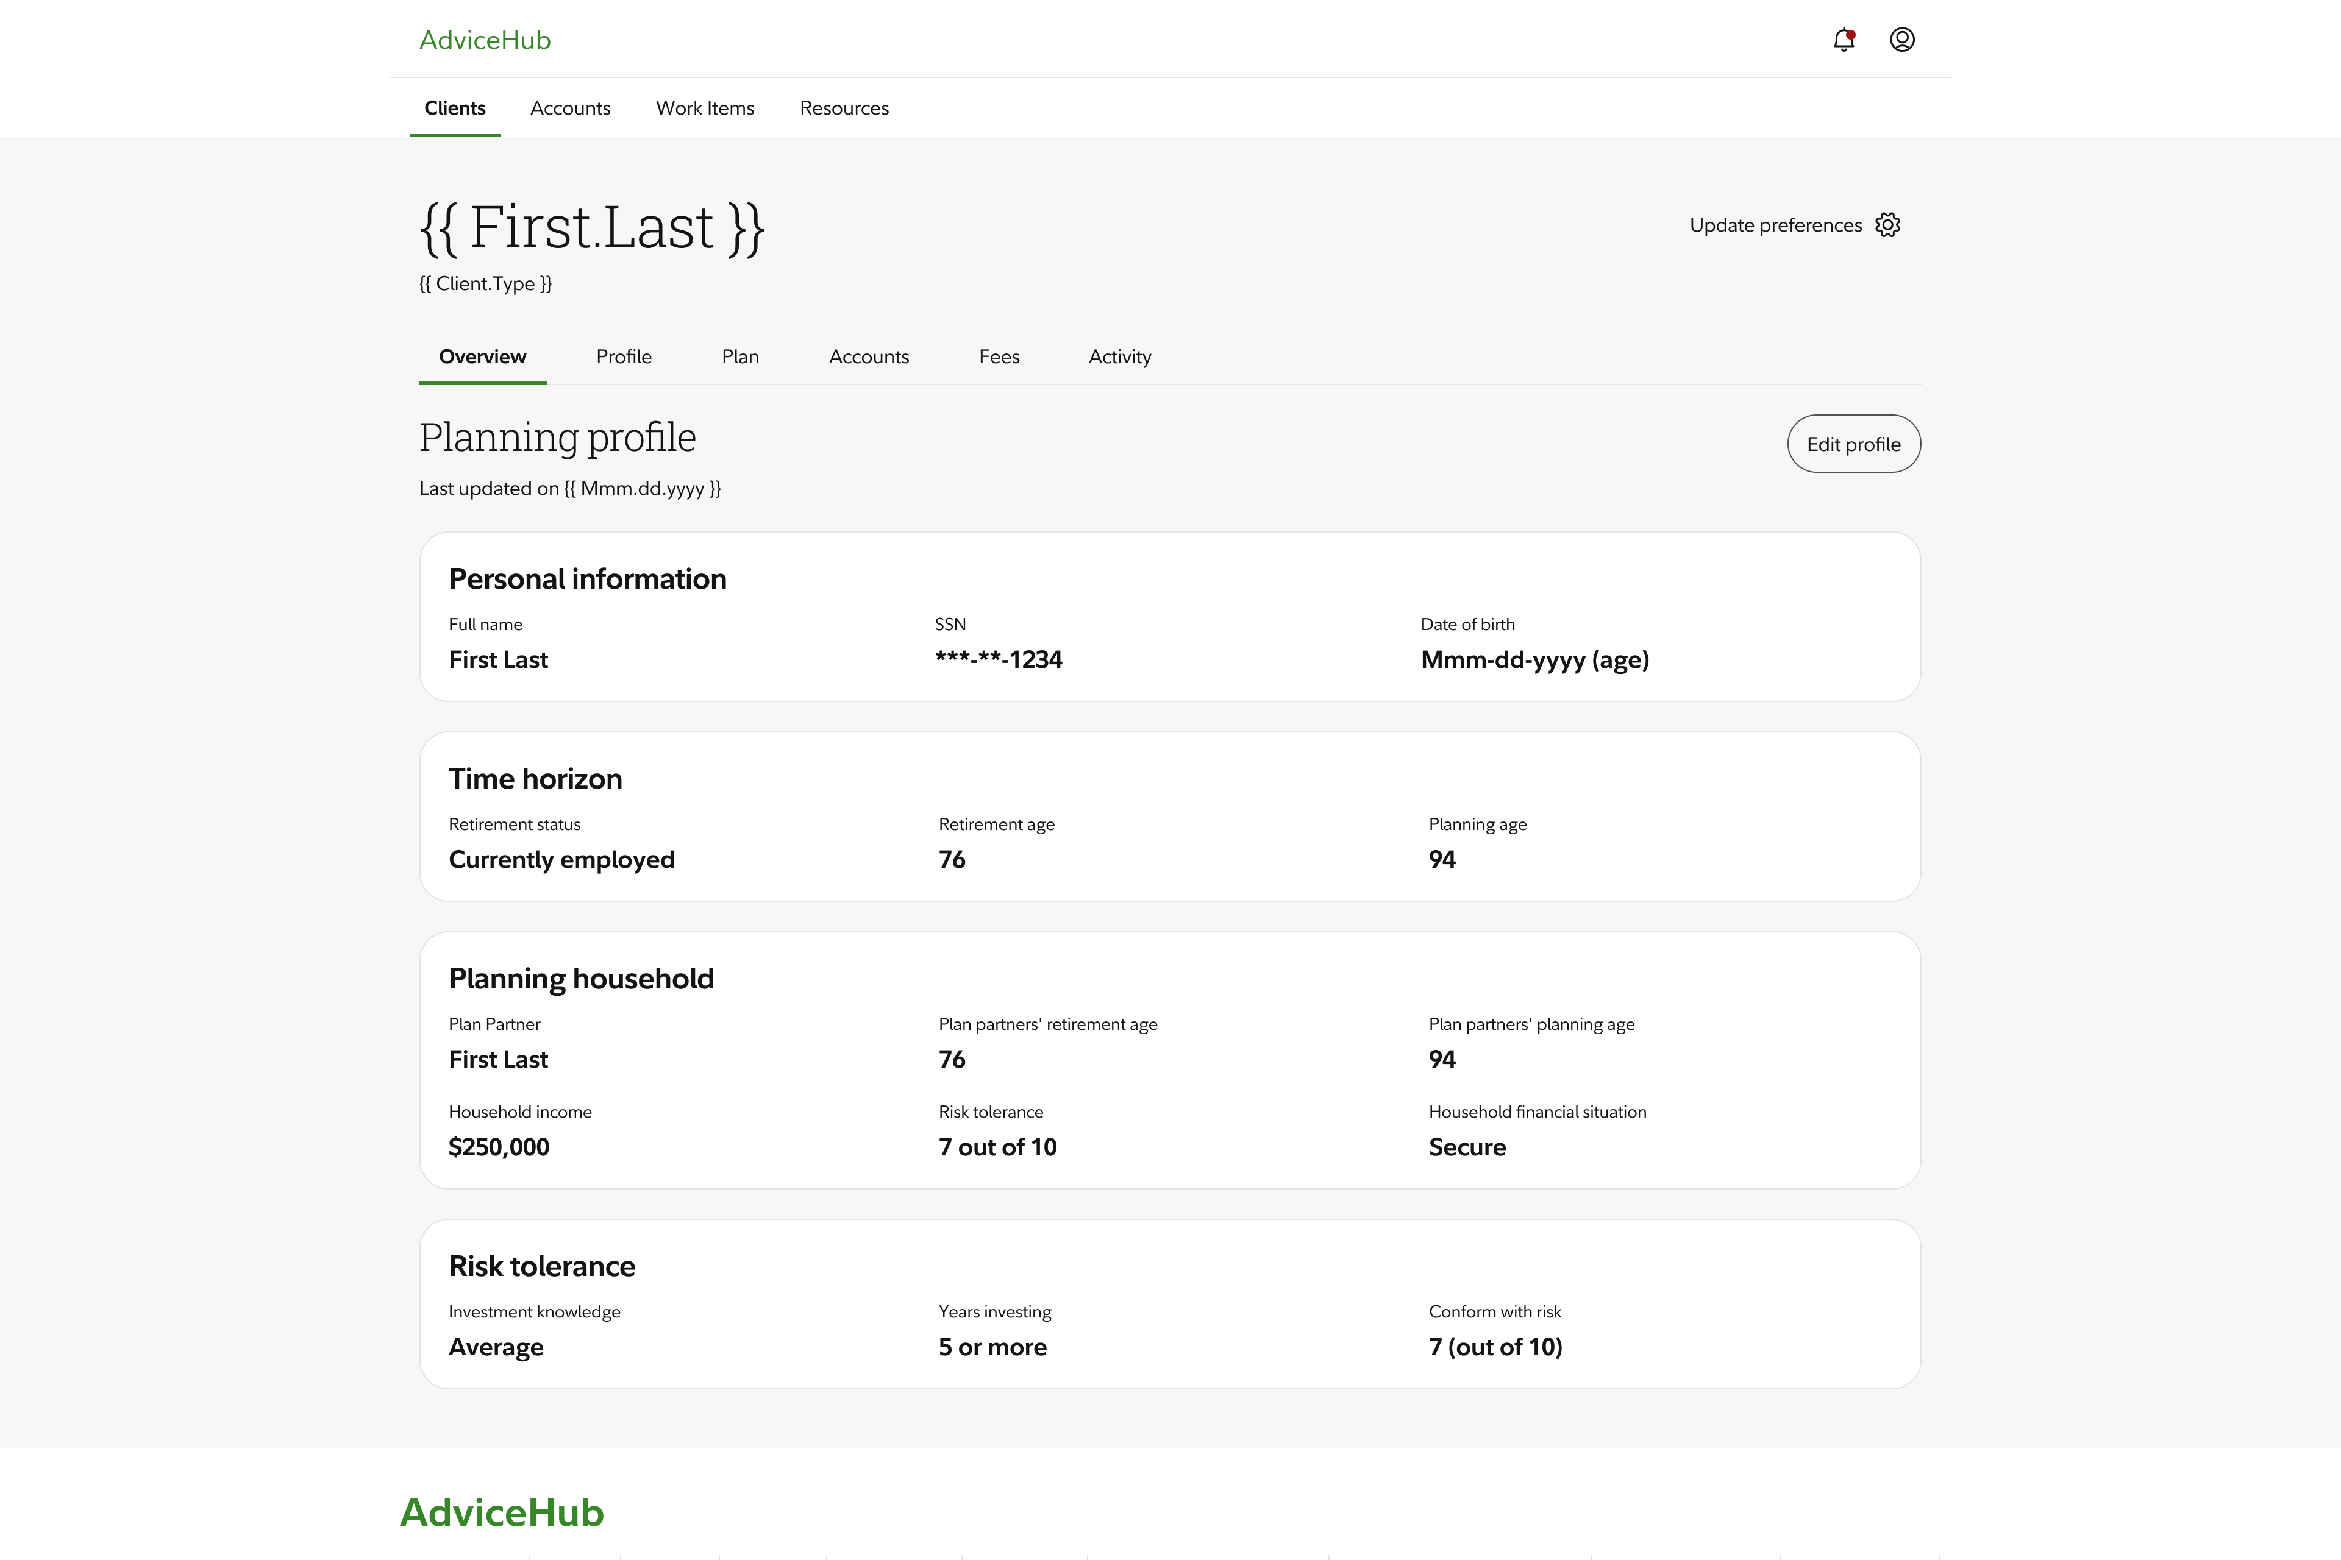The height and width of the screenshot is (1560, 2341).
Task: Click the Planning household card heading
Action: coord(581,979)
